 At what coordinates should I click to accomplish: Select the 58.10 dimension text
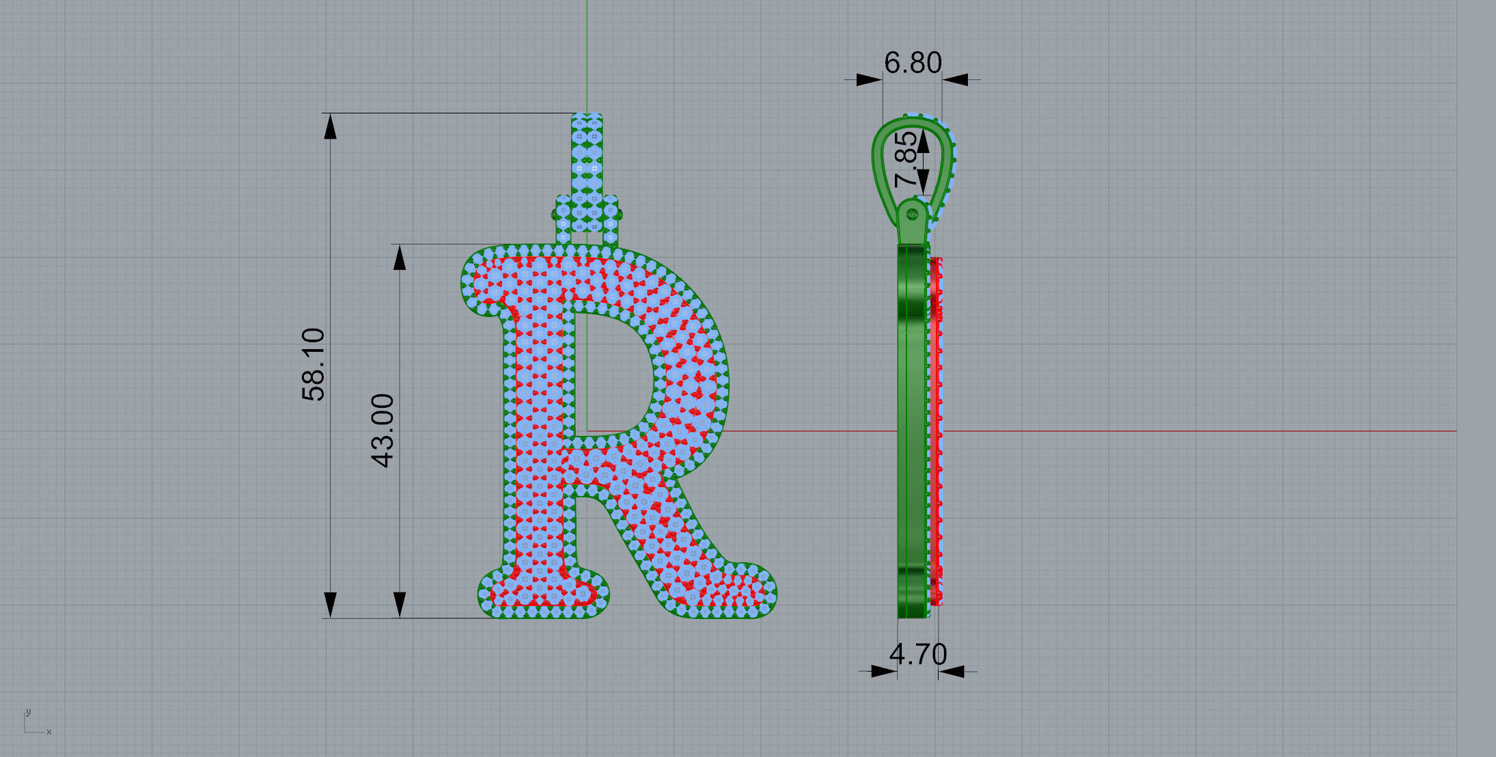click(314, 365)
